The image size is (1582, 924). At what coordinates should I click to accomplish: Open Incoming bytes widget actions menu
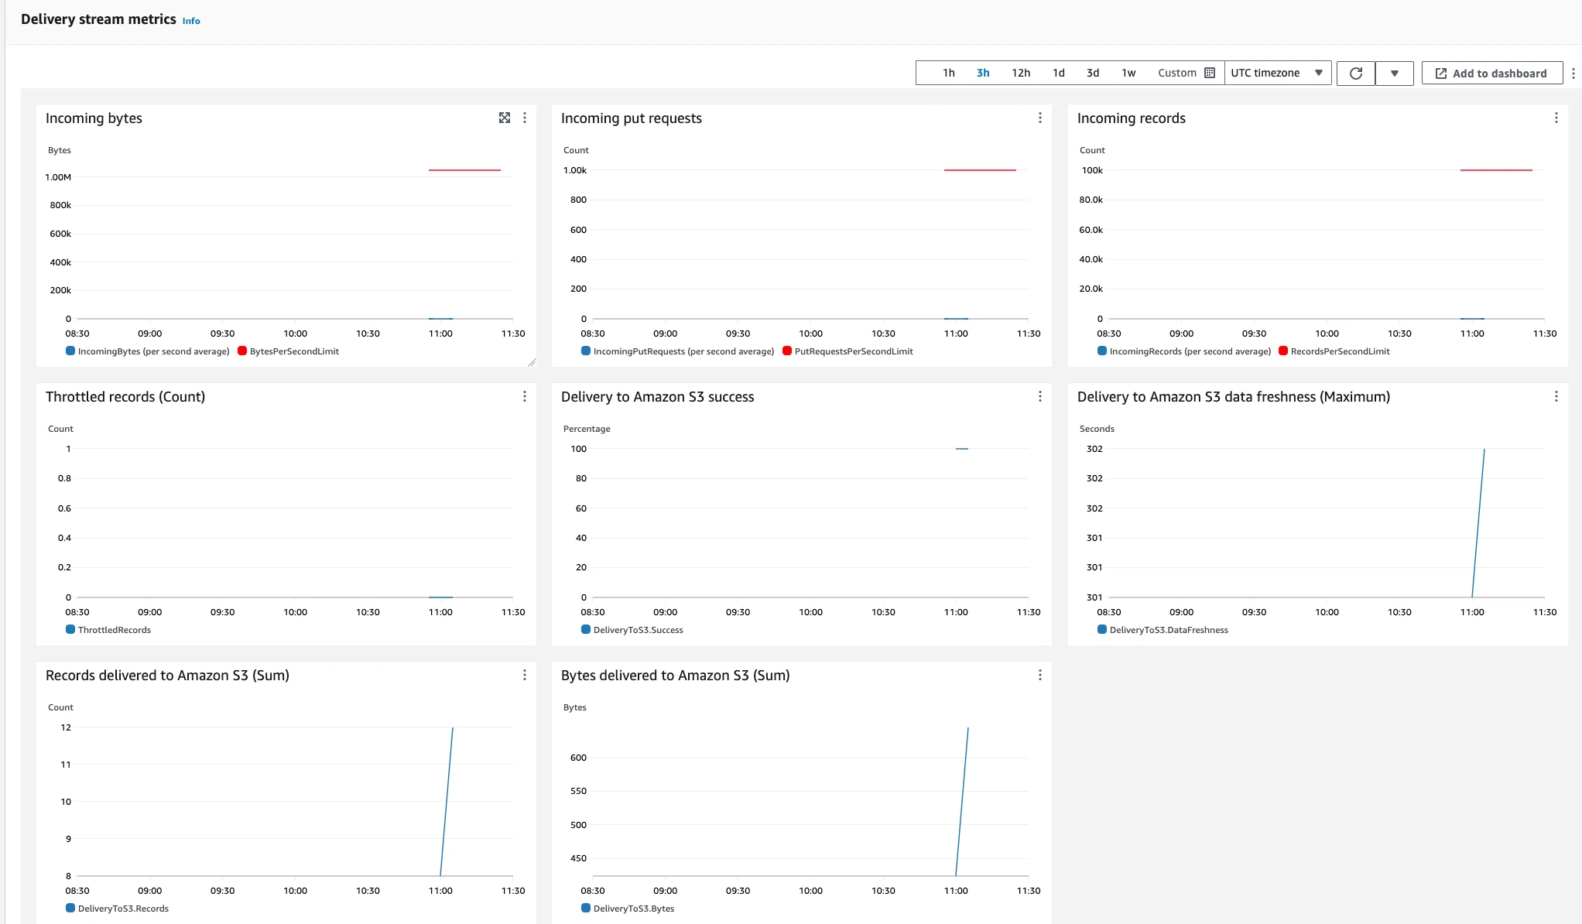pyautogui.click(x=525, y=118)
